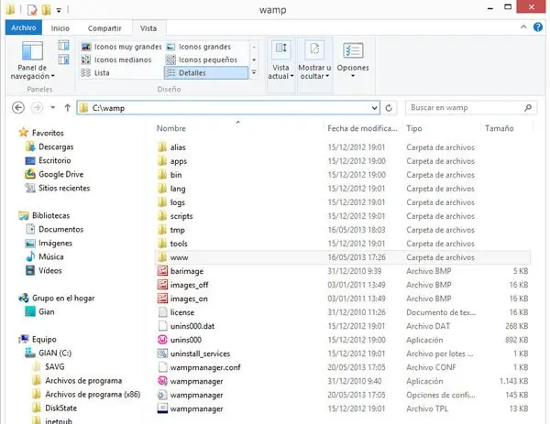
Task: Choose Iconos medianos layout
Action: pyautogui.click(x=116, y=60)
